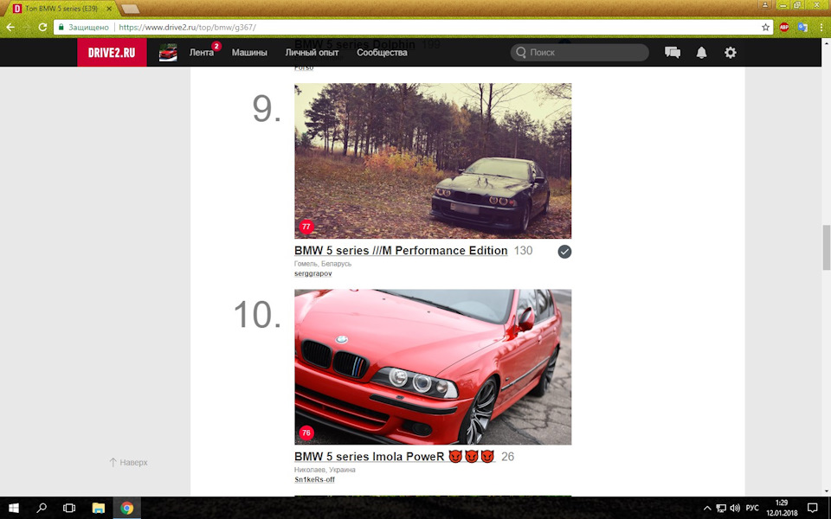The height and width of the screenshot is (519, 831).
Task: Select the Топ BMW 5 series browser tab
Action: (61, 9)
